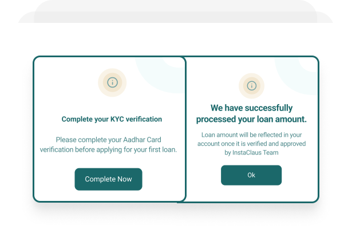Click the 'by InstaClaus Team' line
This screenshot has width=352, height=241.
251,153
